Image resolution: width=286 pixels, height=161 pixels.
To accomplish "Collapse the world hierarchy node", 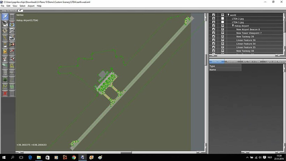I will click(228, 15).
